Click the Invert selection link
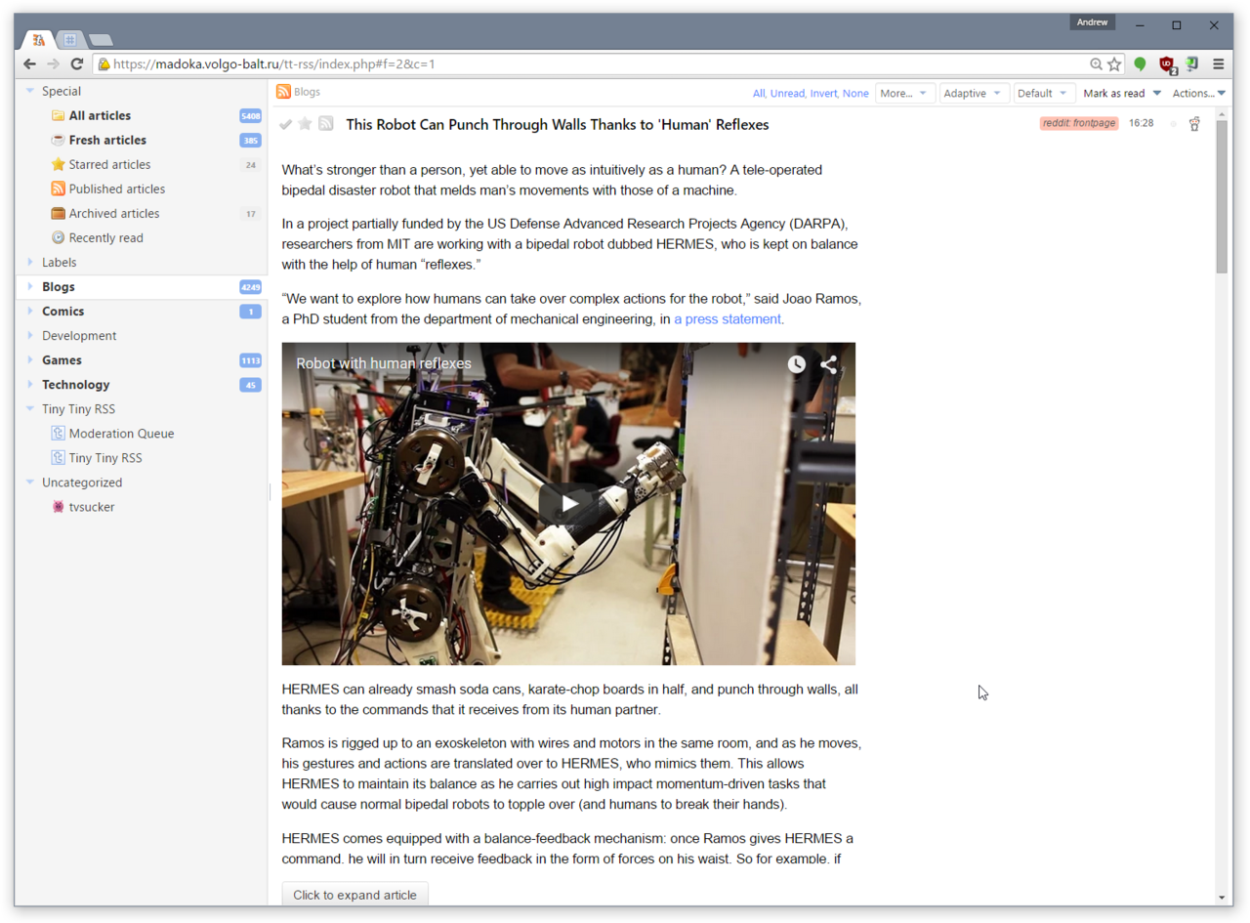Image resolution: width=1250 pixels, height=923 pixels. click(823, 94)
